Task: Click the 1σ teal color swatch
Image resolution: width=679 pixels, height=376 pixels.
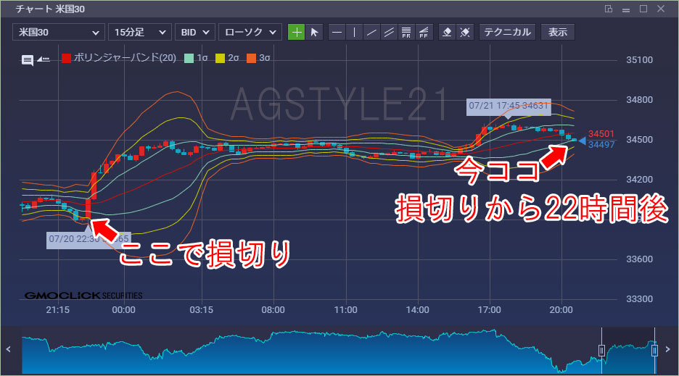Action: [189, 58]
